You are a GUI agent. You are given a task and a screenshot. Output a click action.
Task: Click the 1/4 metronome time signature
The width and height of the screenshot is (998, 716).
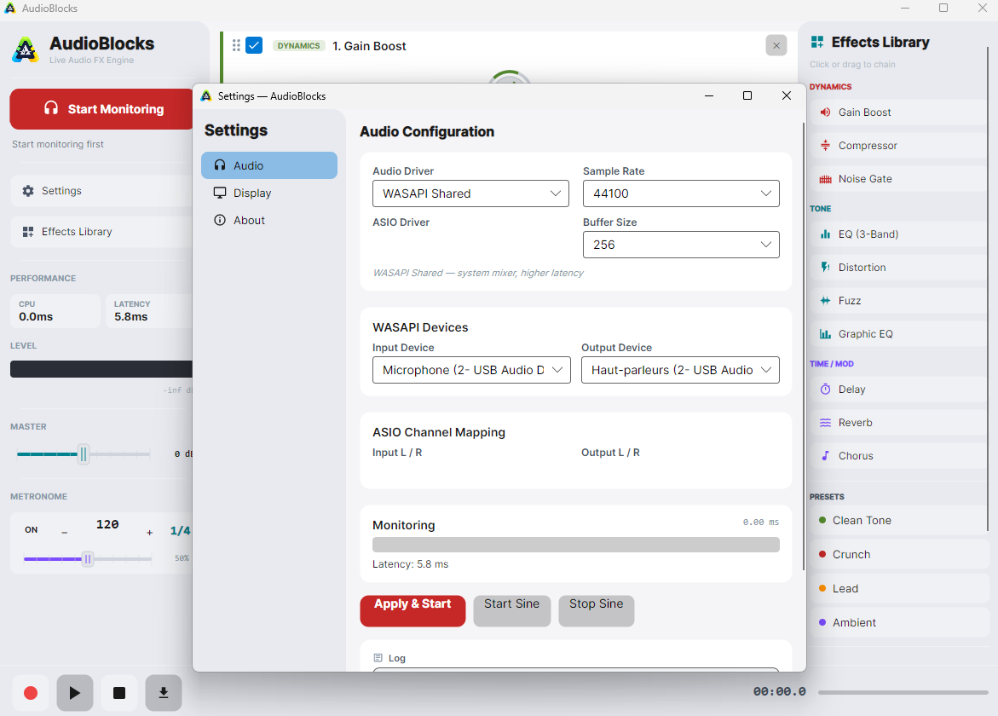tap(180, 531)
